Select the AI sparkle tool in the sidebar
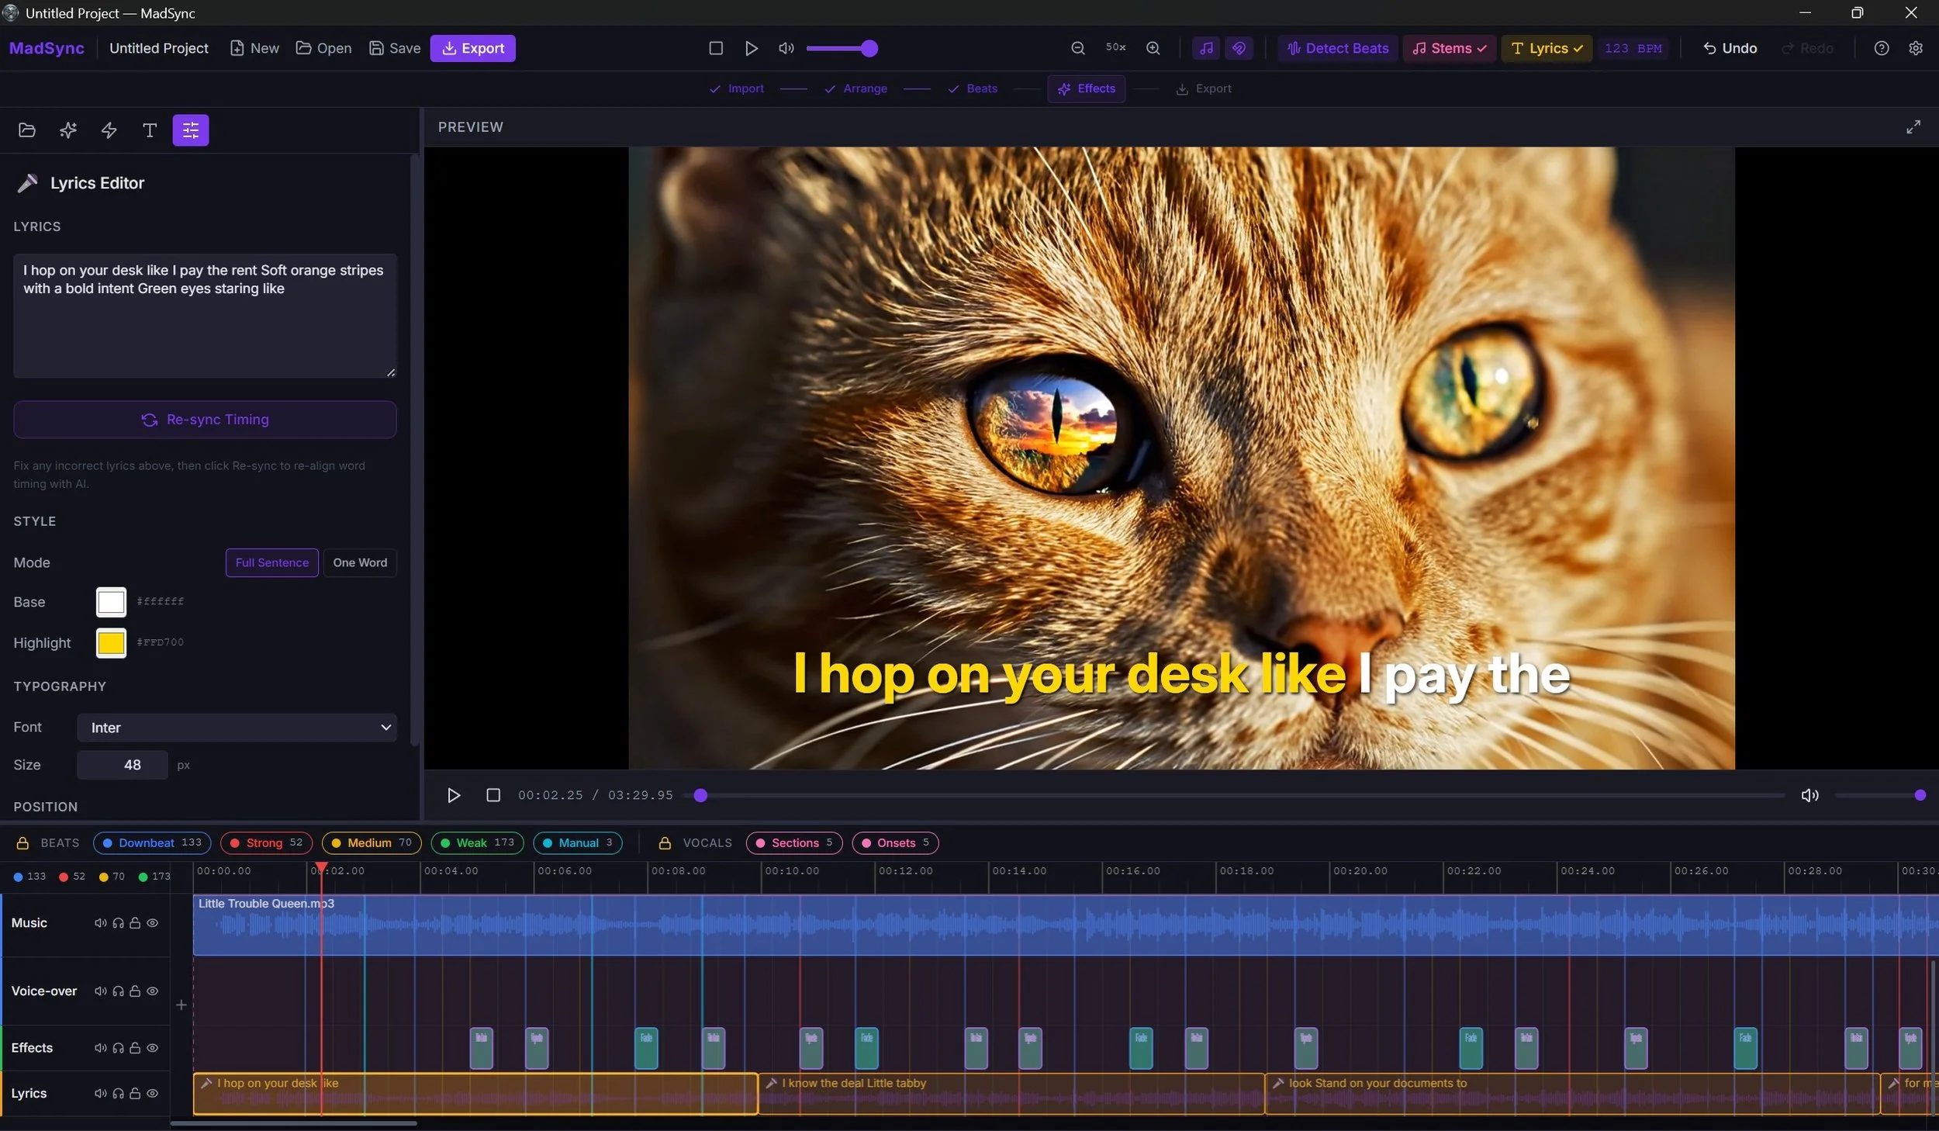 [x=67, y=130]
